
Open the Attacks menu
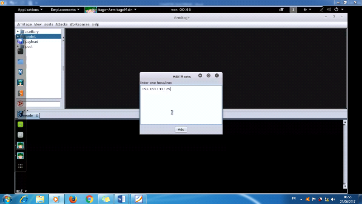62,24
